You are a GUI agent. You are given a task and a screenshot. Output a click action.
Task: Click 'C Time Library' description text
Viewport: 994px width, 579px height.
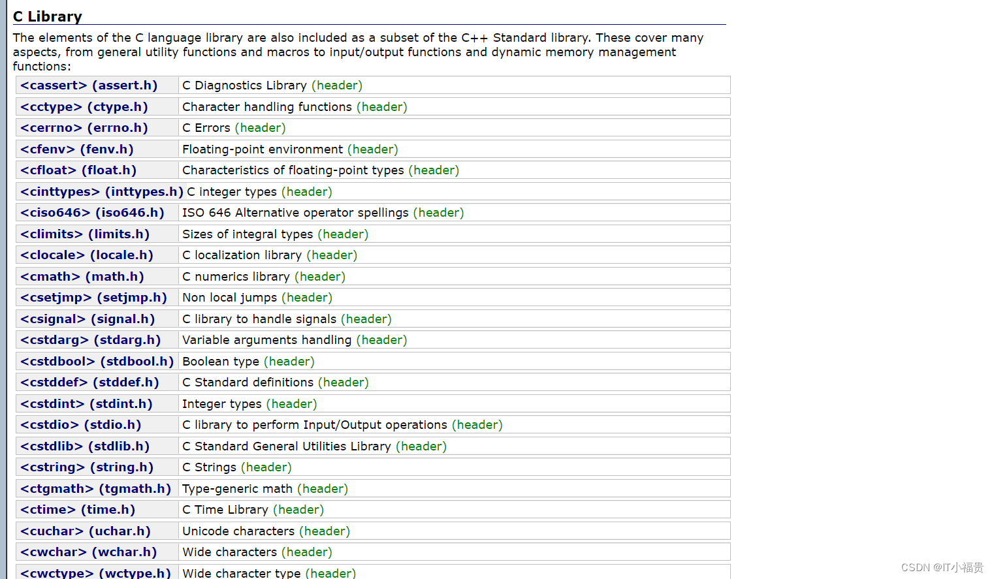point(225,510)
